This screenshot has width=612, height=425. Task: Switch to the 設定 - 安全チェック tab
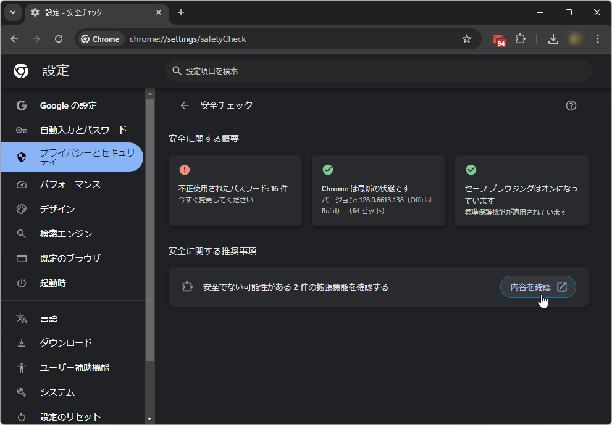93,12
